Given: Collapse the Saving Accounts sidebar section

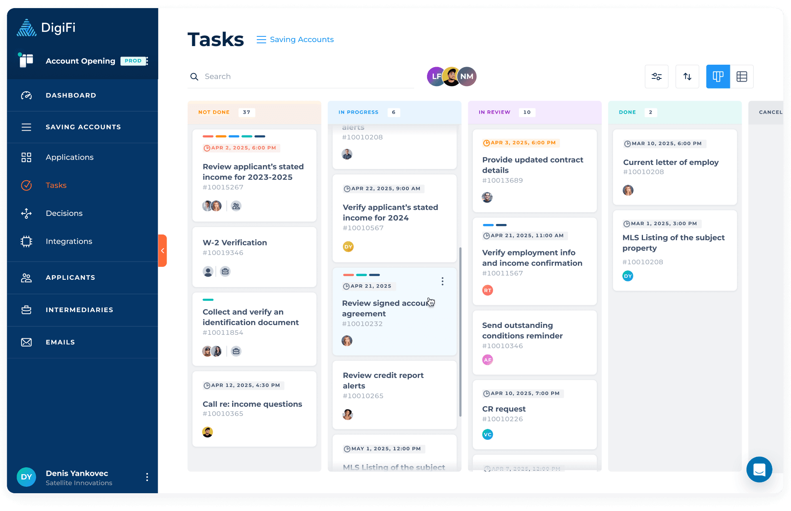Looking at the screenshot, I should coord(82,127).
